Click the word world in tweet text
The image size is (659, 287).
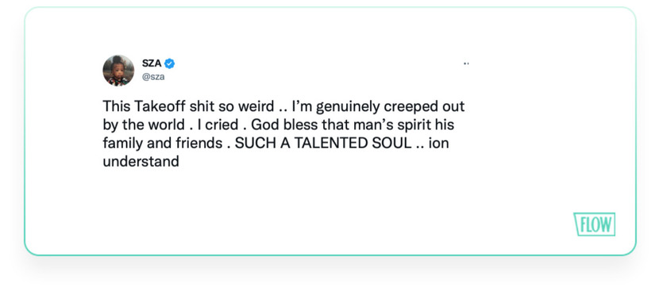pyautogui.click(x=166, y=124)
